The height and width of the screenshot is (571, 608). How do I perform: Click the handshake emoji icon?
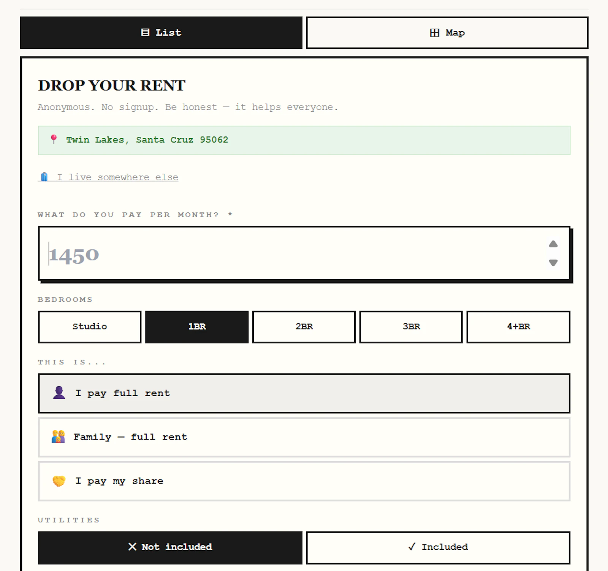coord(59,481)
